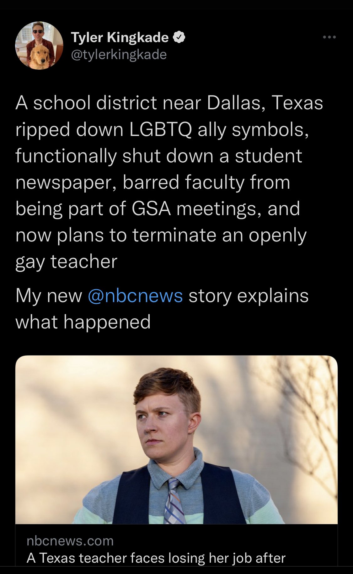Click the 'newspaper, barred faculty from' line

153,182
